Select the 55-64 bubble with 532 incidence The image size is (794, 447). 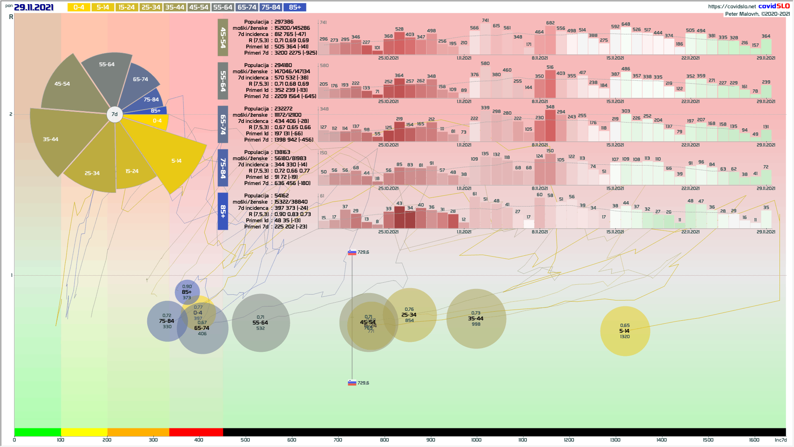click(261, 323)
